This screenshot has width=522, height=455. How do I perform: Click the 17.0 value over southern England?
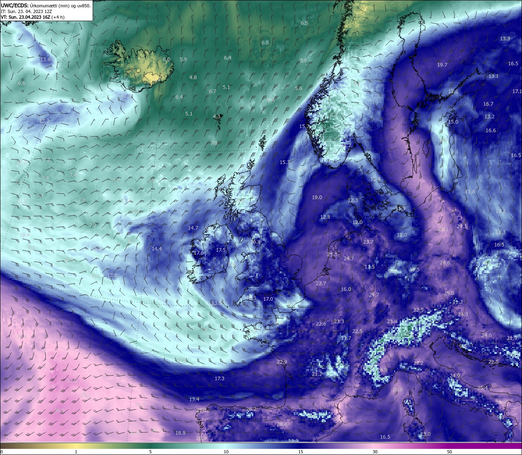click(268, 299)
